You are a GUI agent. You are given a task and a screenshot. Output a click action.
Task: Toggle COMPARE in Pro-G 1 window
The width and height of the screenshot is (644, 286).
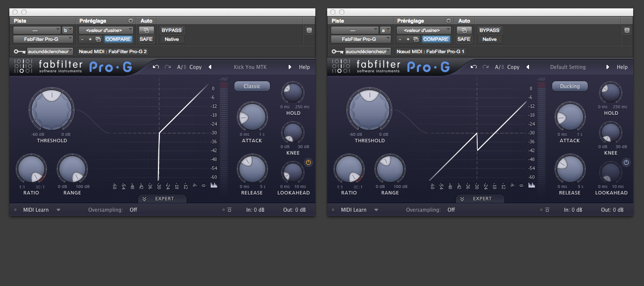click(436, 39)
